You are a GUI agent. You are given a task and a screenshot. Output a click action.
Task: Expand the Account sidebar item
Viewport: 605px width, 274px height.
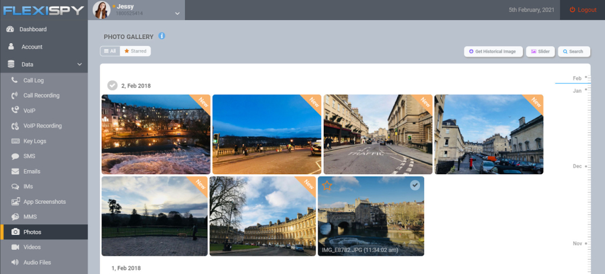coord(32,47)
